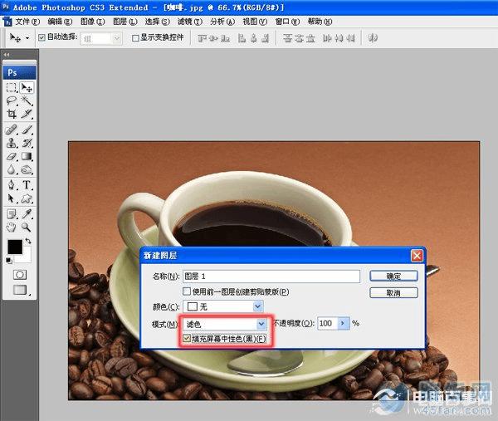Select the Brush tool
Viewport: 498px width, 421px height.
pyautogui.click(x=27, y=130)
